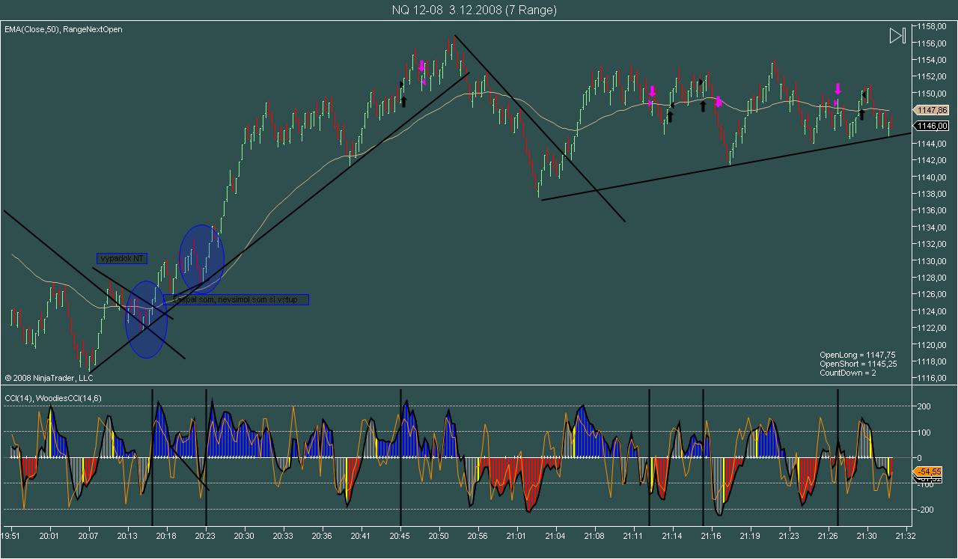Click the 20:45 time axis label

[400, 536]
